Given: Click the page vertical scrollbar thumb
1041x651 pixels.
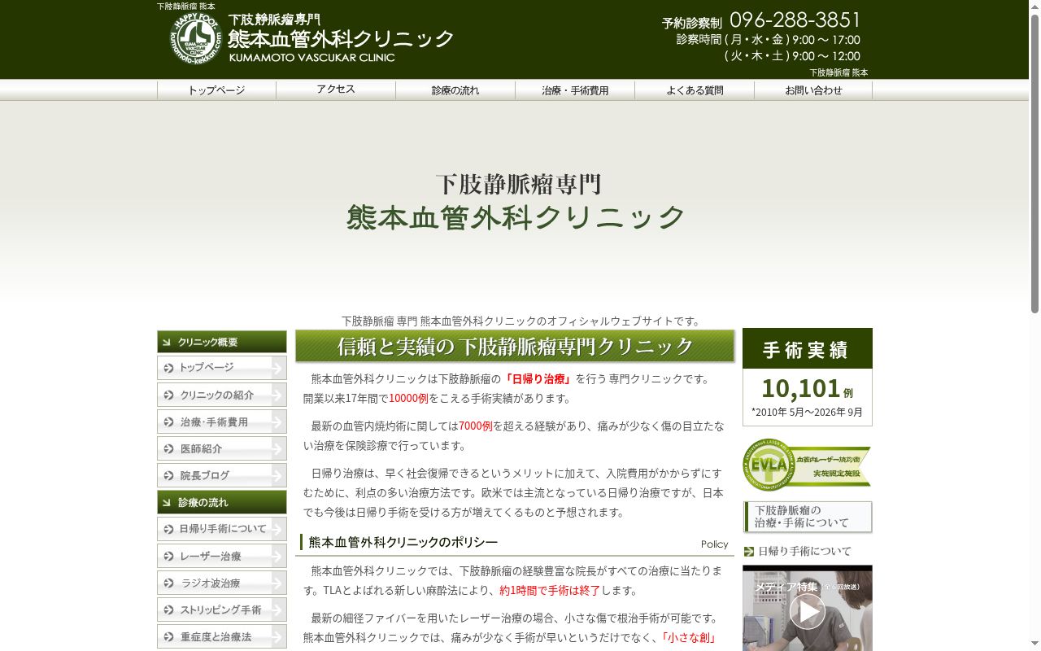Looking at the screenshot, I should 1034,163.
